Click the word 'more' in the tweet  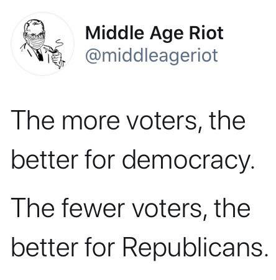91,123
